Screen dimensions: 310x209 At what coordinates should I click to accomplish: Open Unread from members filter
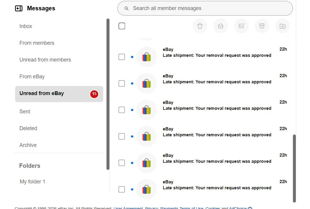45,60
